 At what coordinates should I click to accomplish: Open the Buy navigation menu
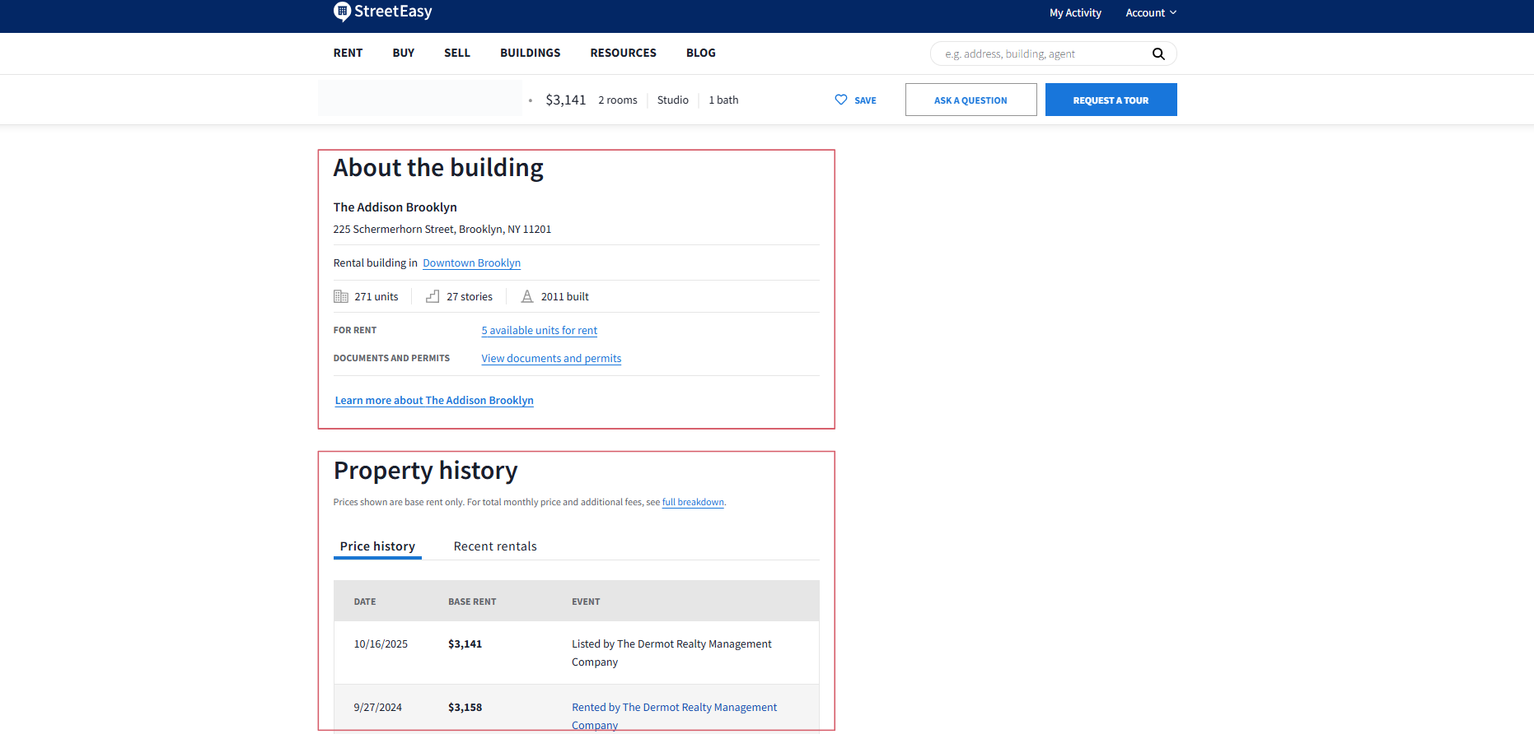[x=403, y=53]
